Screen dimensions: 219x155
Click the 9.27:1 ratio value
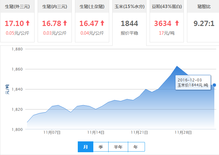[204, 23]
